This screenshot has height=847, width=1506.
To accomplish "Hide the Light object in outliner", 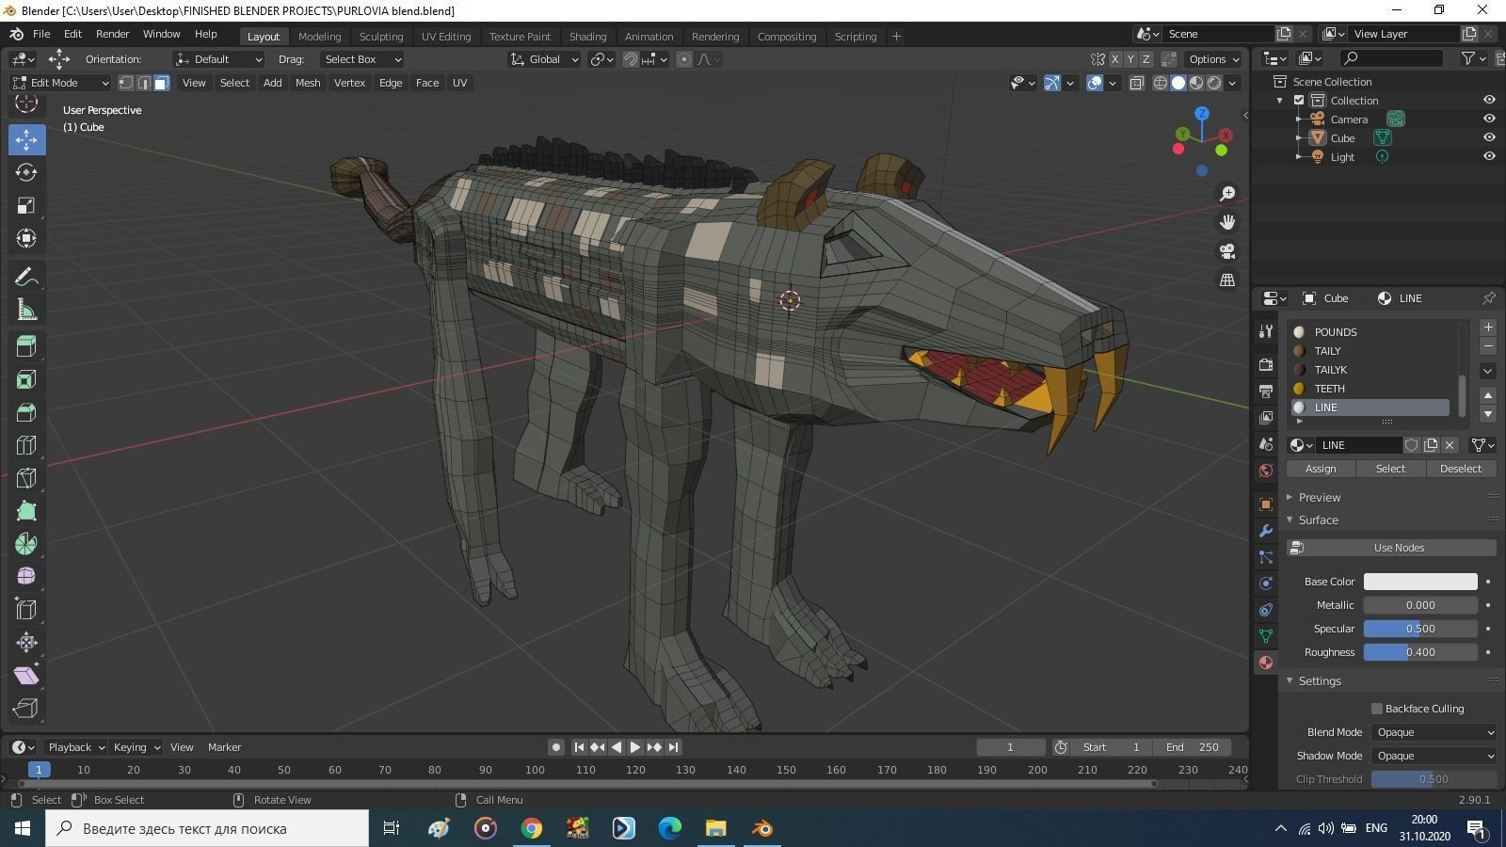I will click(1489, 156).
